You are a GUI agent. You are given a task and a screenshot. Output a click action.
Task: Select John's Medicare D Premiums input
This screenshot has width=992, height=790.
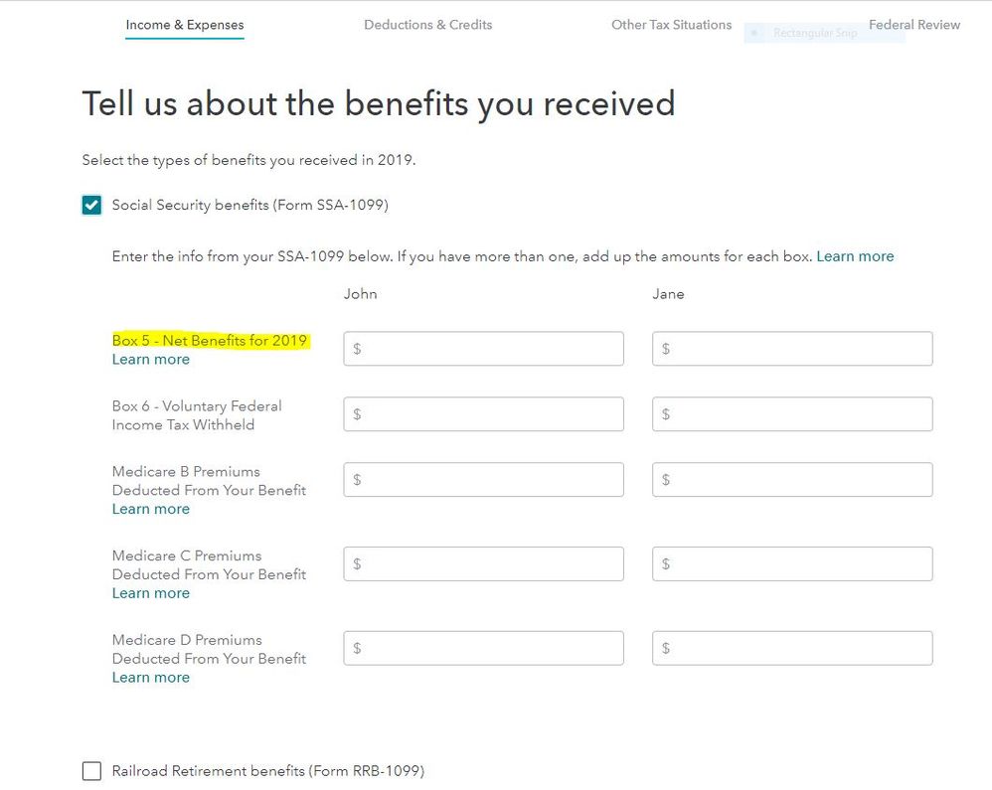tap(483, 648)
